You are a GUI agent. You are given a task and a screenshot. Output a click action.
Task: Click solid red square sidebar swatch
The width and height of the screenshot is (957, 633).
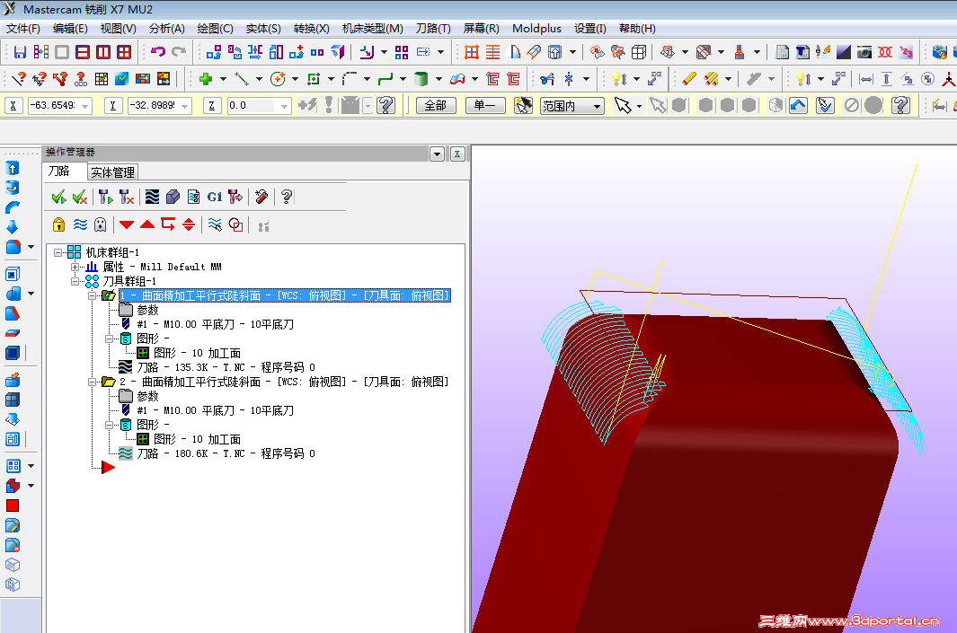pos(13,506)
